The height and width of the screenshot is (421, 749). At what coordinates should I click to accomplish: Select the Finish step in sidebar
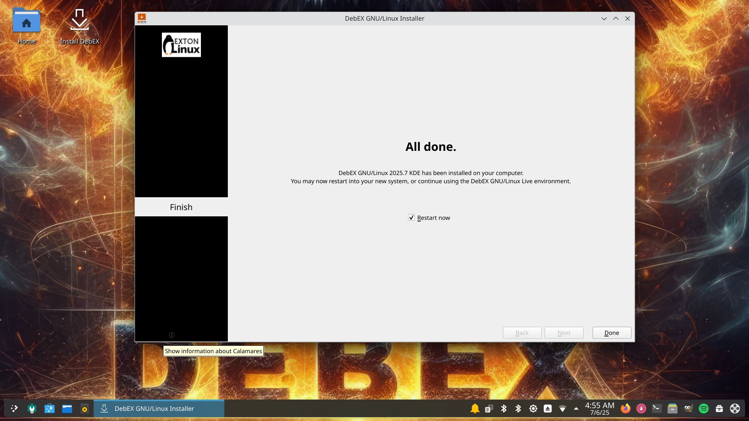pyautogui.click(x=181, y=207)
